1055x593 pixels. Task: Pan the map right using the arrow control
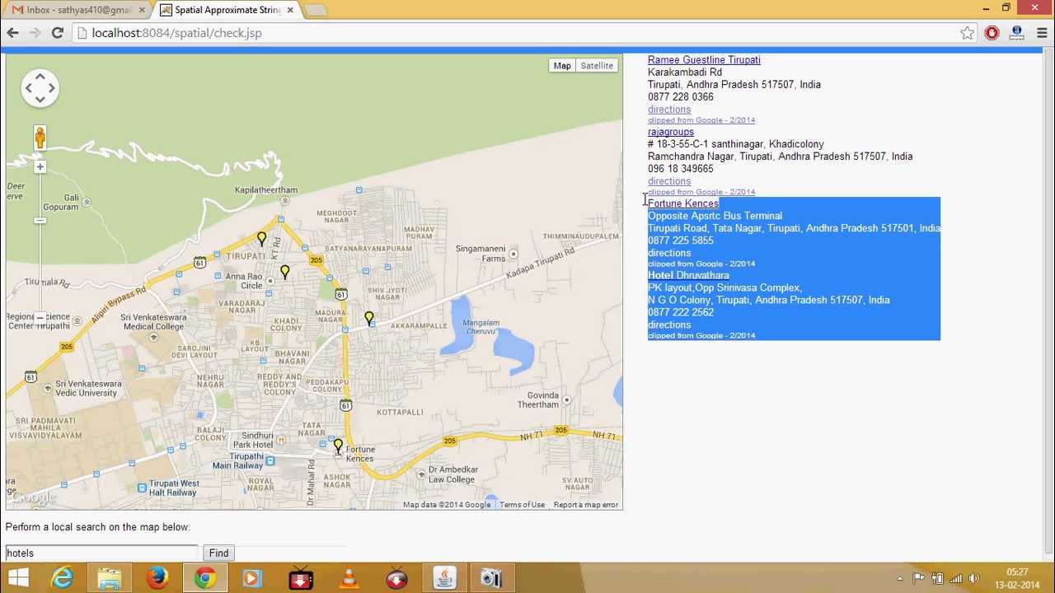(x=50, y=88)
